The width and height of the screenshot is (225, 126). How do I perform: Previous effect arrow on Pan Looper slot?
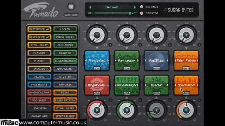pos(116,61)
